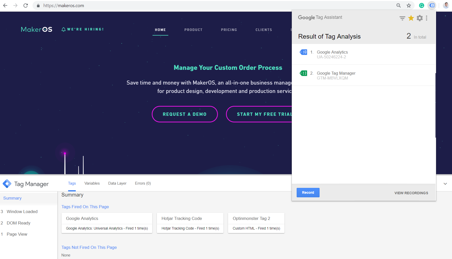Switch to the Variables tab
This screenshot has height=259, width=452.
point(92,183)
